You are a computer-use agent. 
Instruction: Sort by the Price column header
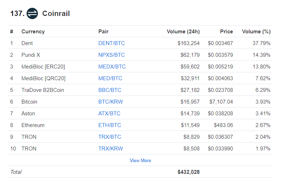tap(226, 32)
